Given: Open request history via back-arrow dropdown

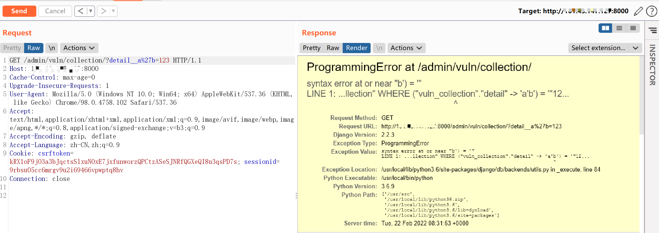Looking at the screenshot, I should tap(91, 11).
